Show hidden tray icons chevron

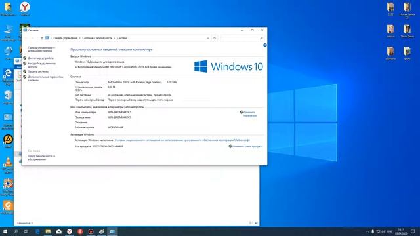coord(367,231)
